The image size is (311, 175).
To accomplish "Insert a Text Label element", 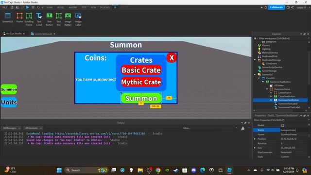I will pyautogui.click(x=39, y=19).
